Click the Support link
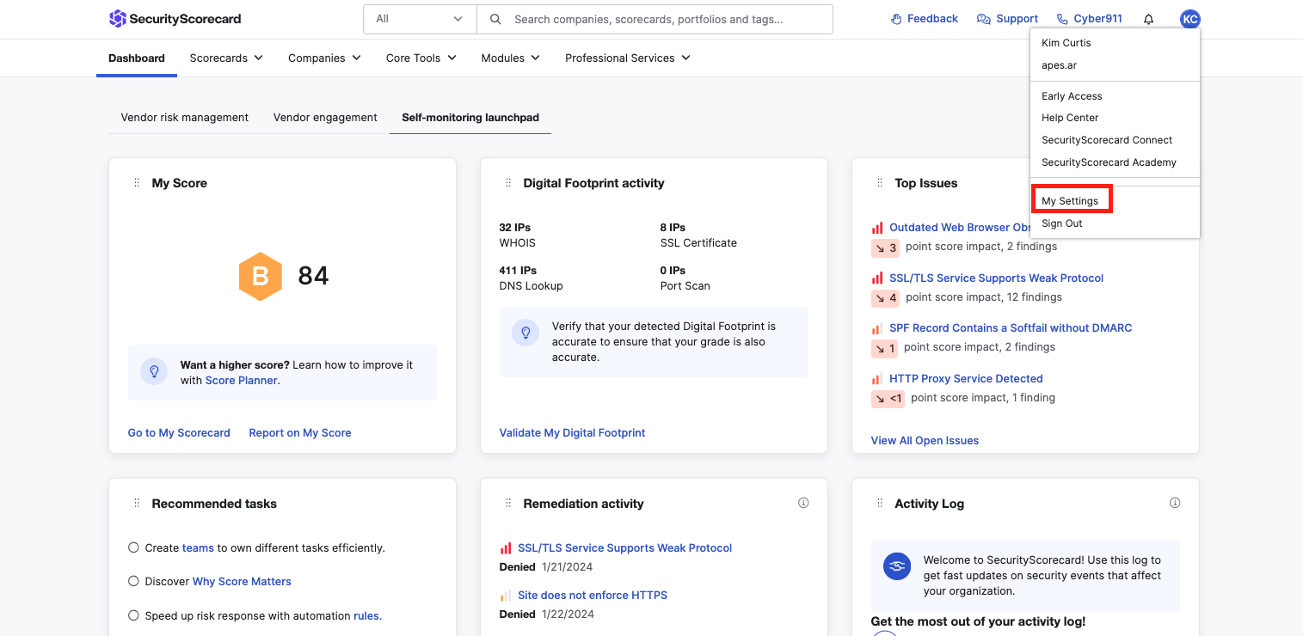The width and height of the screenshot is (1303, 636). (1017, 19)
